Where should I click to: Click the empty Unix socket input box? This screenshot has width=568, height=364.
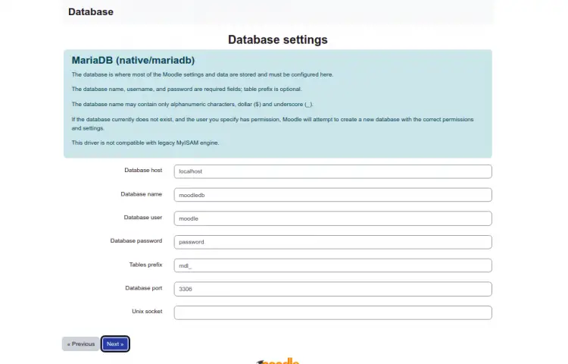point(332,312)
